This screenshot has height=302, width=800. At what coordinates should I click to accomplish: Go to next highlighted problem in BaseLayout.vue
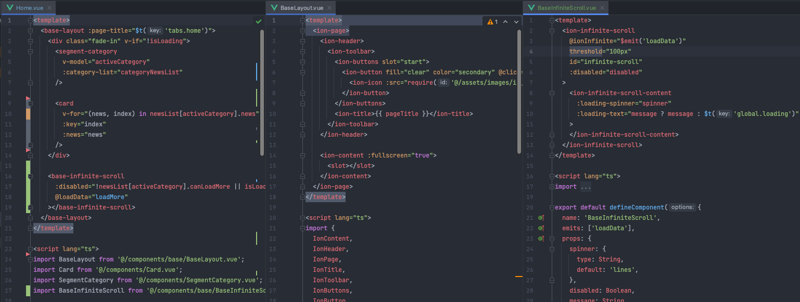click(x=516, y=21)
